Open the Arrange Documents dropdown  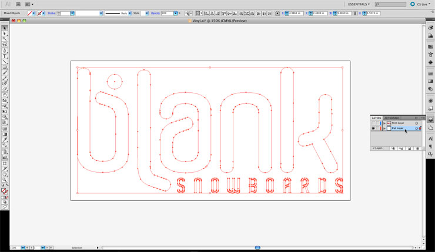click(x=29, y=4)
